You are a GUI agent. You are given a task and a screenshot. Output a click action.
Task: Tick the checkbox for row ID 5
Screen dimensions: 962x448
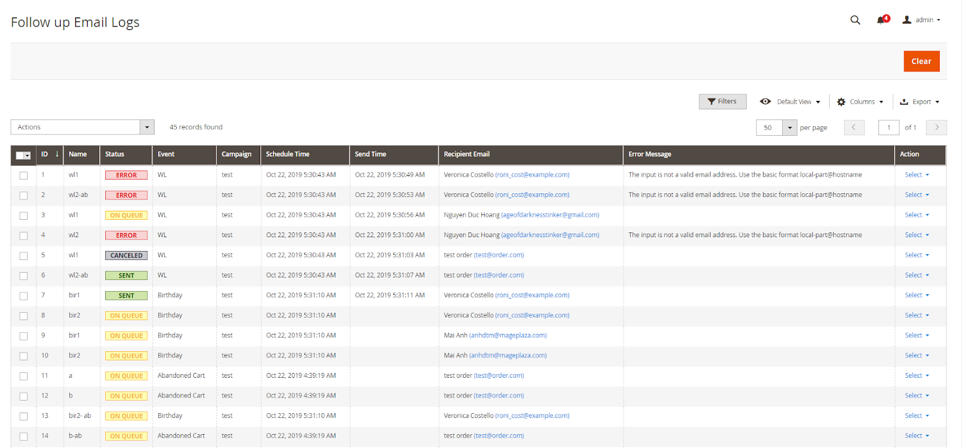(x=23, y=256)
